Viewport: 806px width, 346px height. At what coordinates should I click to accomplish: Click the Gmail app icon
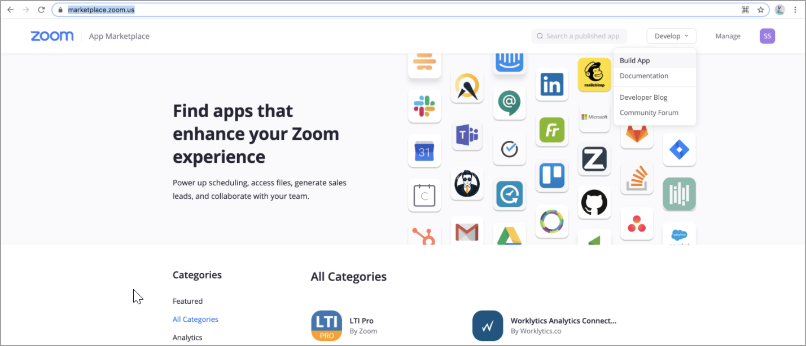coord(467,231)
